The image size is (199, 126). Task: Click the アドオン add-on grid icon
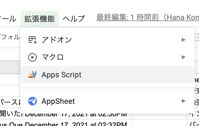(32, 40)
